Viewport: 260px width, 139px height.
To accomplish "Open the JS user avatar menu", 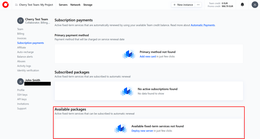I will (x=254, y=5).
